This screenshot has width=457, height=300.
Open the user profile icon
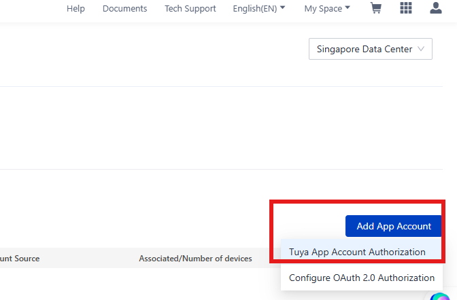coord(436,8)
